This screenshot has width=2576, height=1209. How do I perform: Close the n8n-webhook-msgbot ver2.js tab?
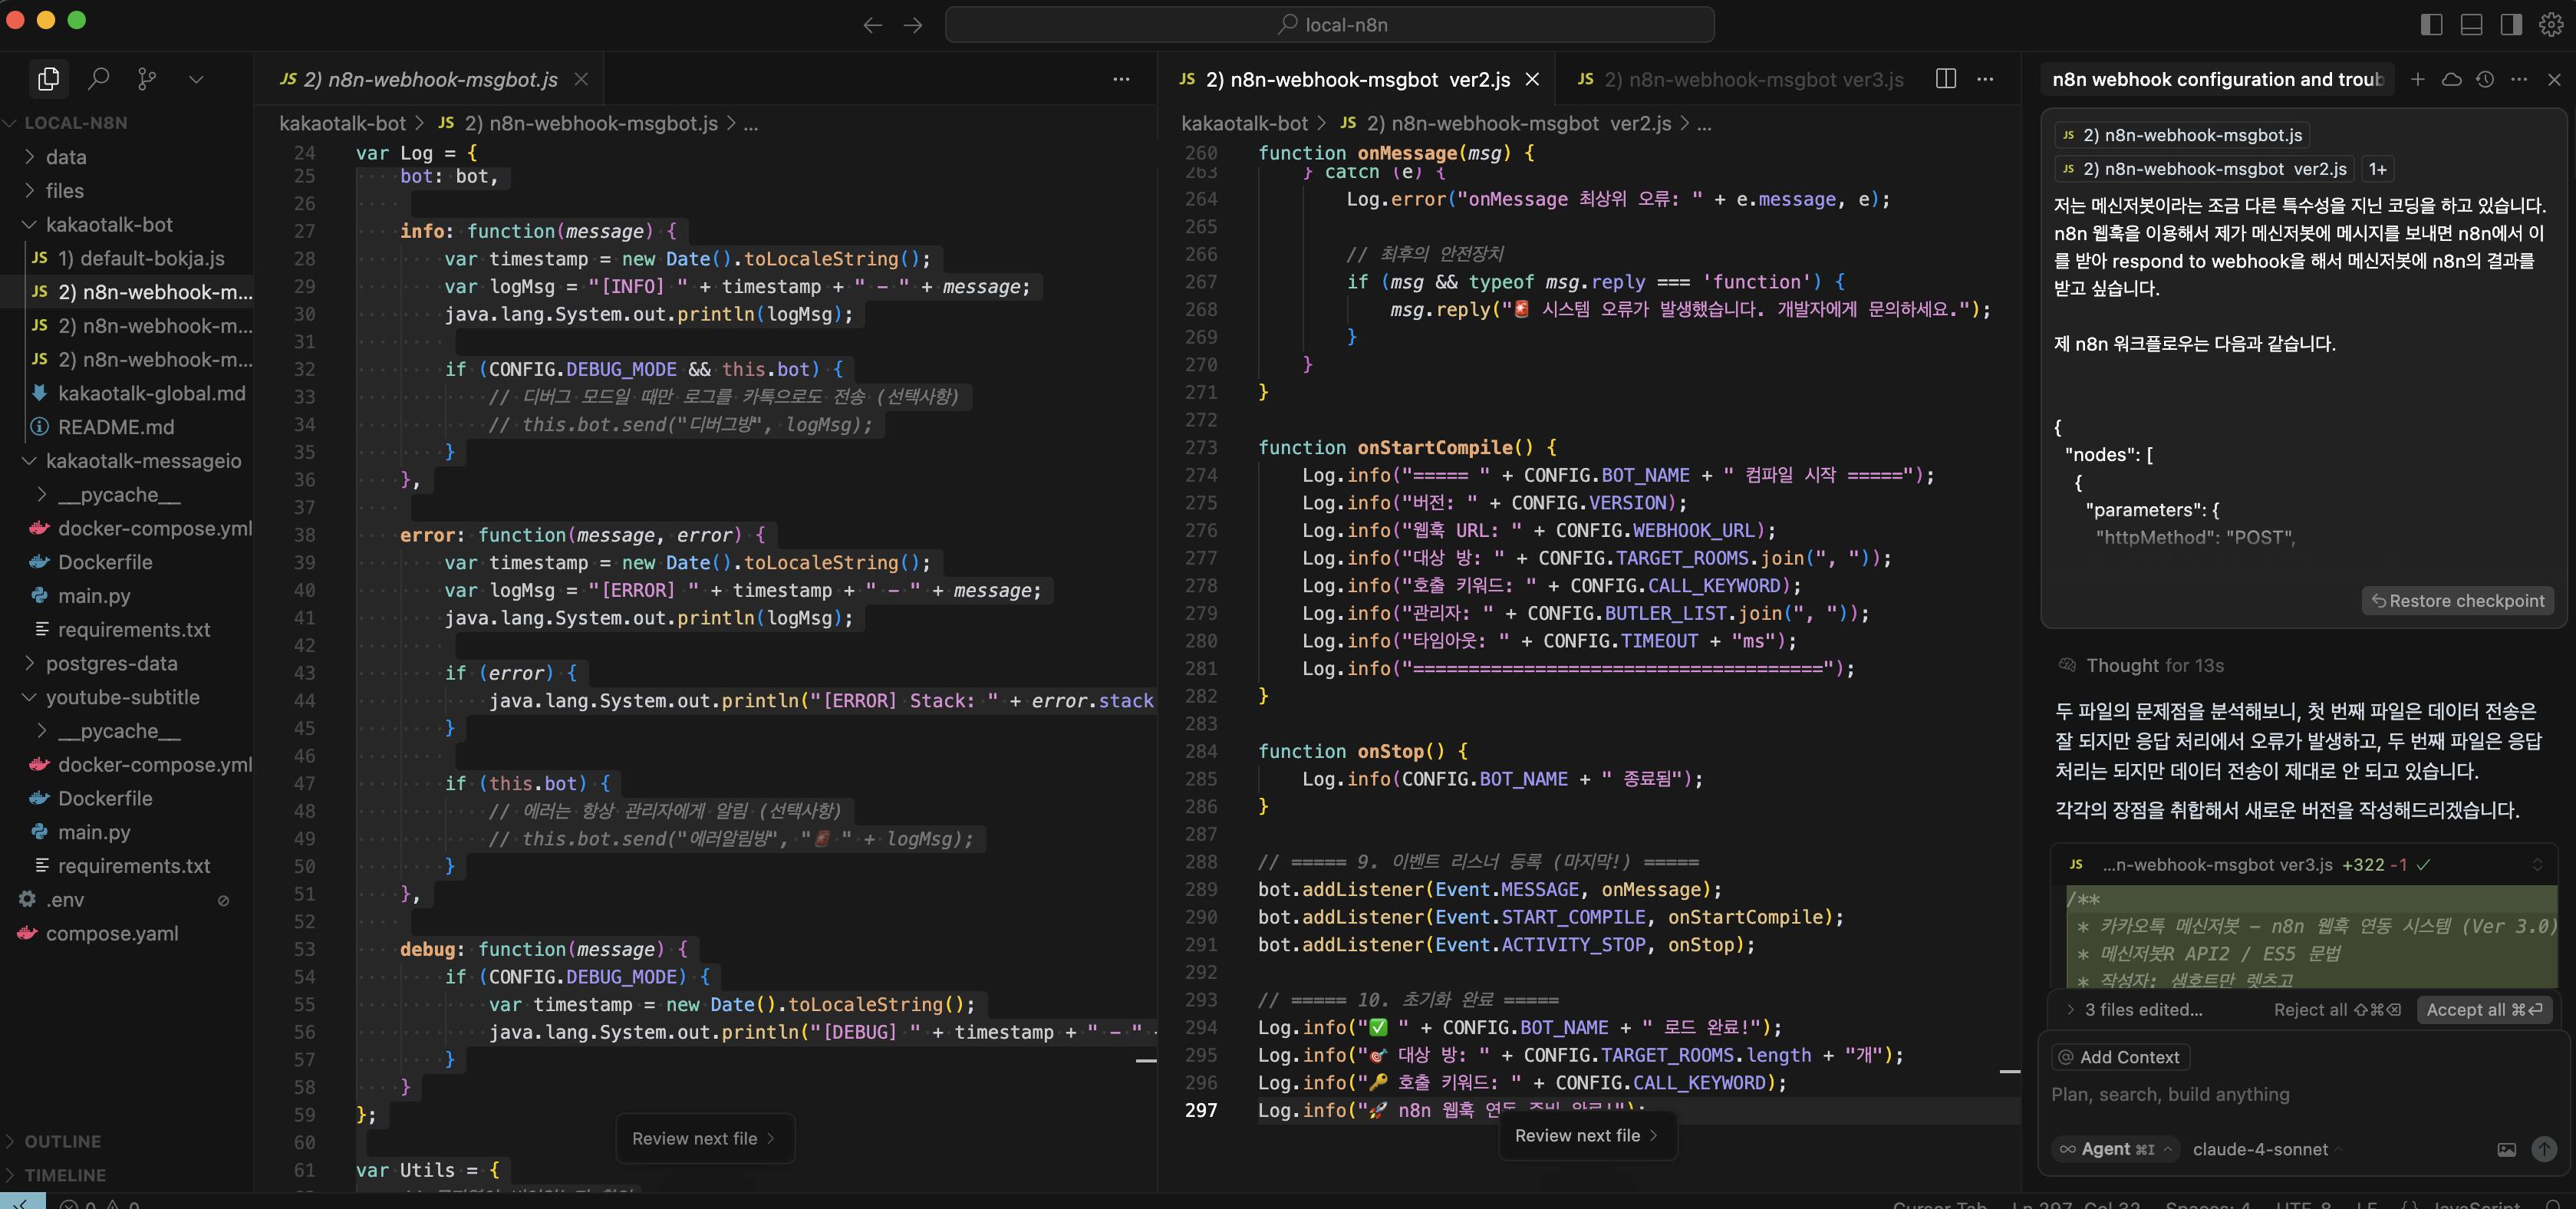tap(1532, 79)
